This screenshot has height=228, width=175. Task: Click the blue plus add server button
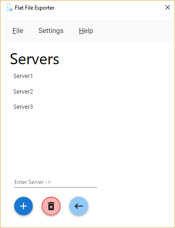[x=23, y=206]
